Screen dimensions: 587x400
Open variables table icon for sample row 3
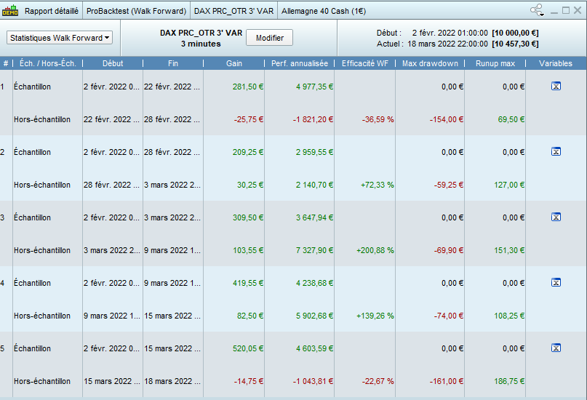point(556,217)
